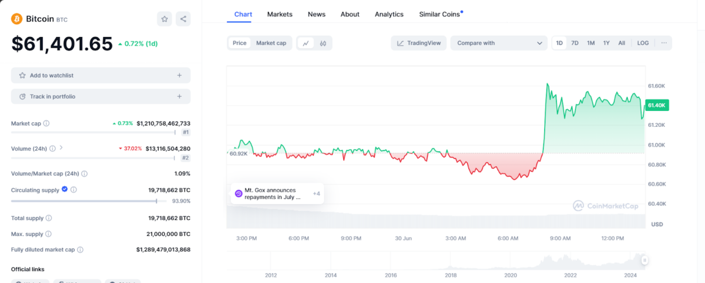Open the Volume (24h) info icon
705x283 pixels.
pos(52,149)
